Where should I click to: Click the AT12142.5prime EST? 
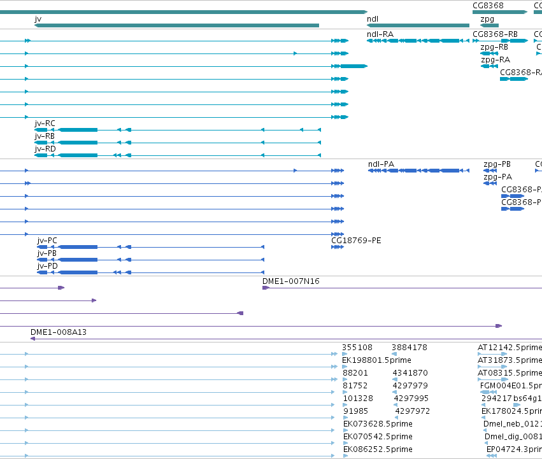(x=492, y=354)
